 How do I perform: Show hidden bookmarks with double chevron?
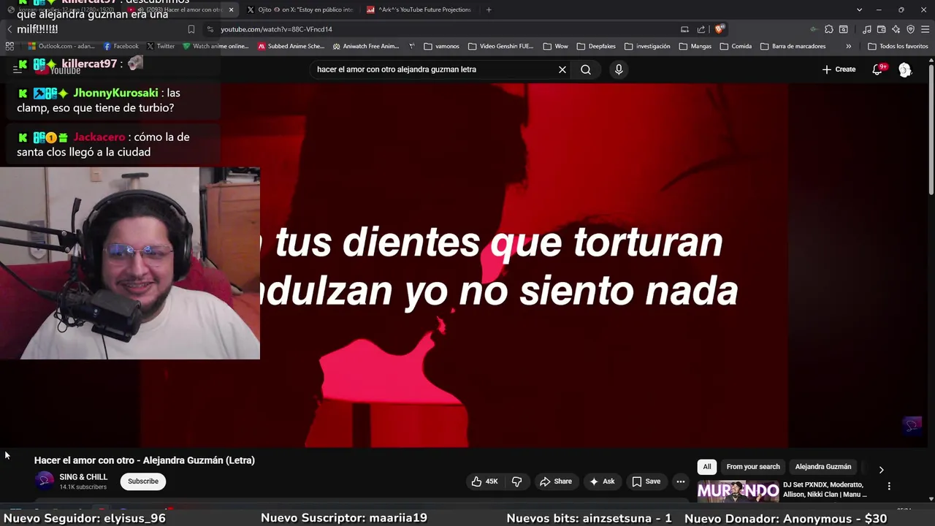tap(848, 46)
